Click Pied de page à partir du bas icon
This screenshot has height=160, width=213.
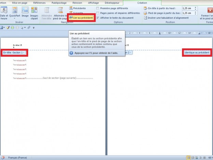[x=145, y=13]
